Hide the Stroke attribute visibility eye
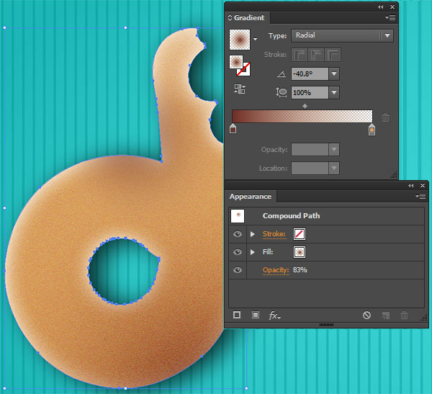The height and width of the screenshot is (394, 432). pyautogui.click(x=237, y=234)
